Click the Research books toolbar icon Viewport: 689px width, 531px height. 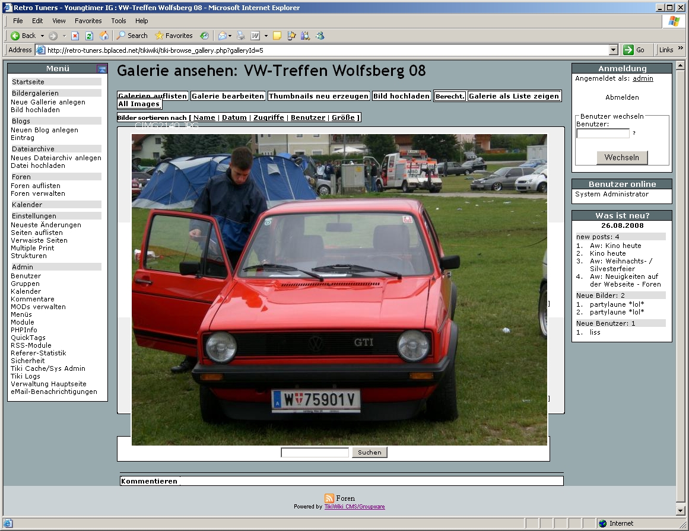click(306, 36)
